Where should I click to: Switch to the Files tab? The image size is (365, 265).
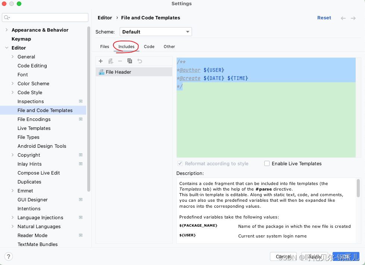tap(104, 47)
